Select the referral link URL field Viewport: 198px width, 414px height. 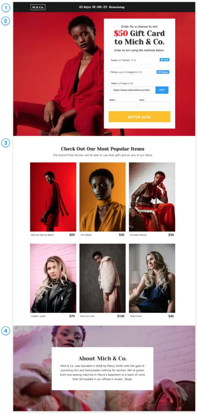pyautogui.click(x=133, y=90)
